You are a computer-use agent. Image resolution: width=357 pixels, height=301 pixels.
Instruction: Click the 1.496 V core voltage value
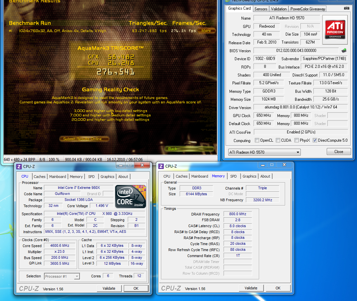tap(101, 206)
